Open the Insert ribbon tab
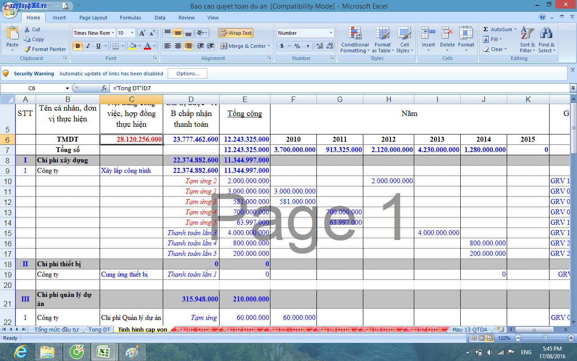577x361 pixels. pos(59,18)
